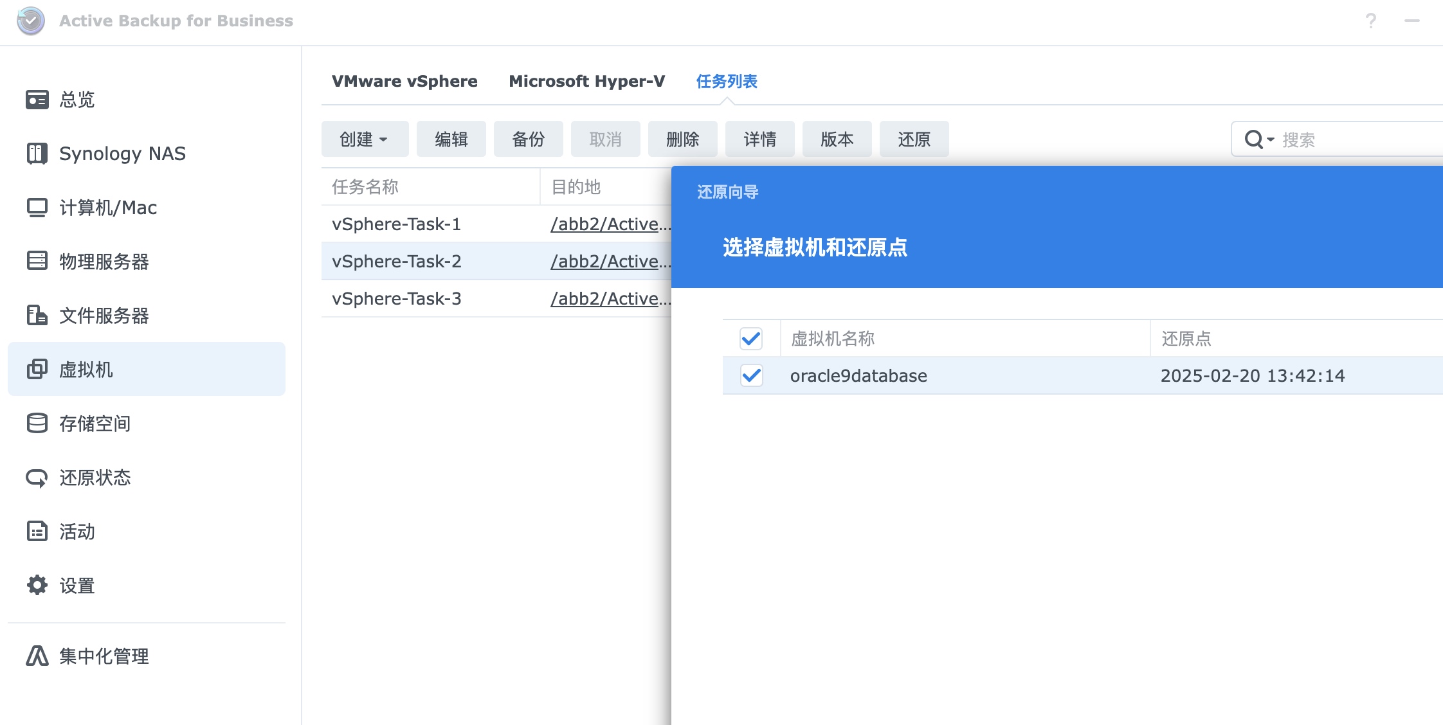Viewport: 1443px width, 725px height.
Task: Click the 文件服务器 file server icon
Action: [x=37, y=315]
